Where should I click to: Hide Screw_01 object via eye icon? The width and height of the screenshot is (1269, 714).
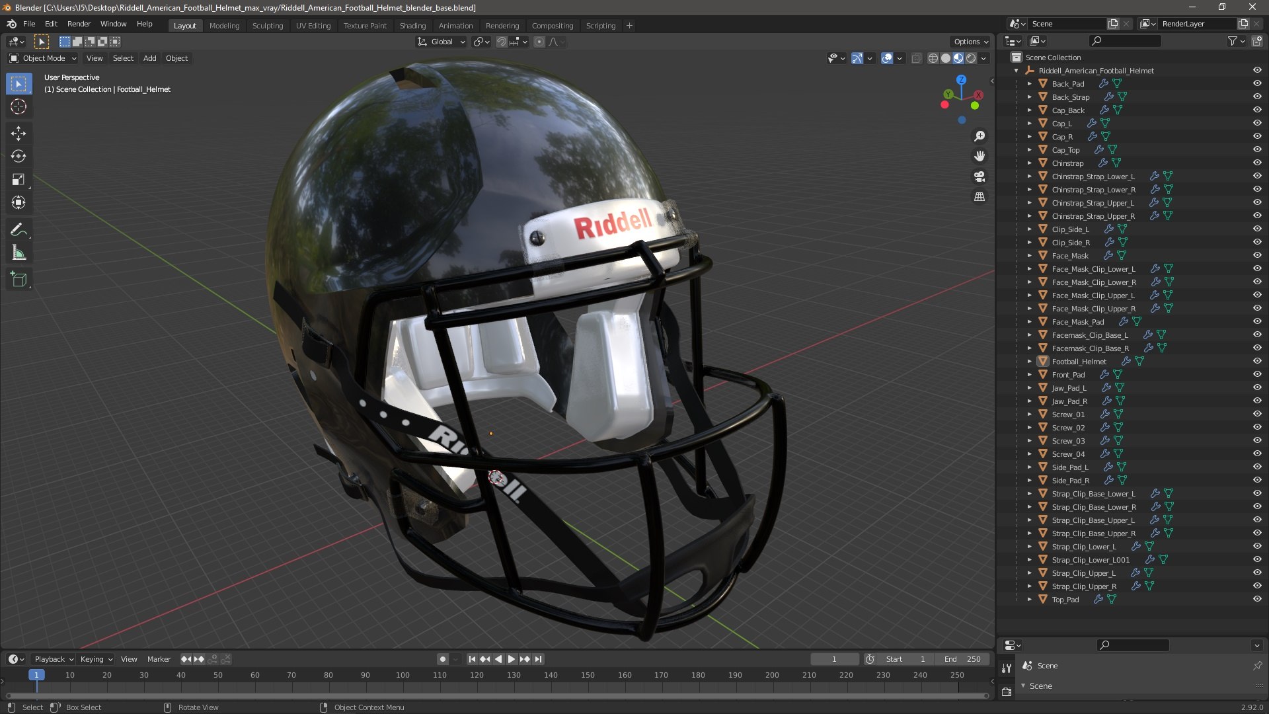tap(1257, 415)
